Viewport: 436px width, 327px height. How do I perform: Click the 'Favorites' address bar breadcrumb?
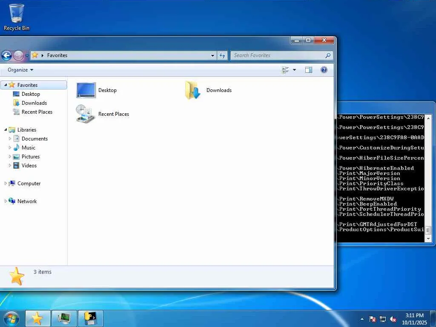coord(57,55)
